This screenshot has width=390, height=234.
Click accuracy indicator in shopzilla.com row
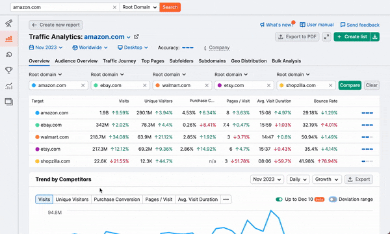[367, 161]
